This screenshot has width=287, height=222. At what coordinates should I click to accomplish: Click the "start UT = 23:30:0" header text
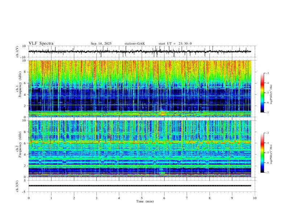(x=175, y=44)
